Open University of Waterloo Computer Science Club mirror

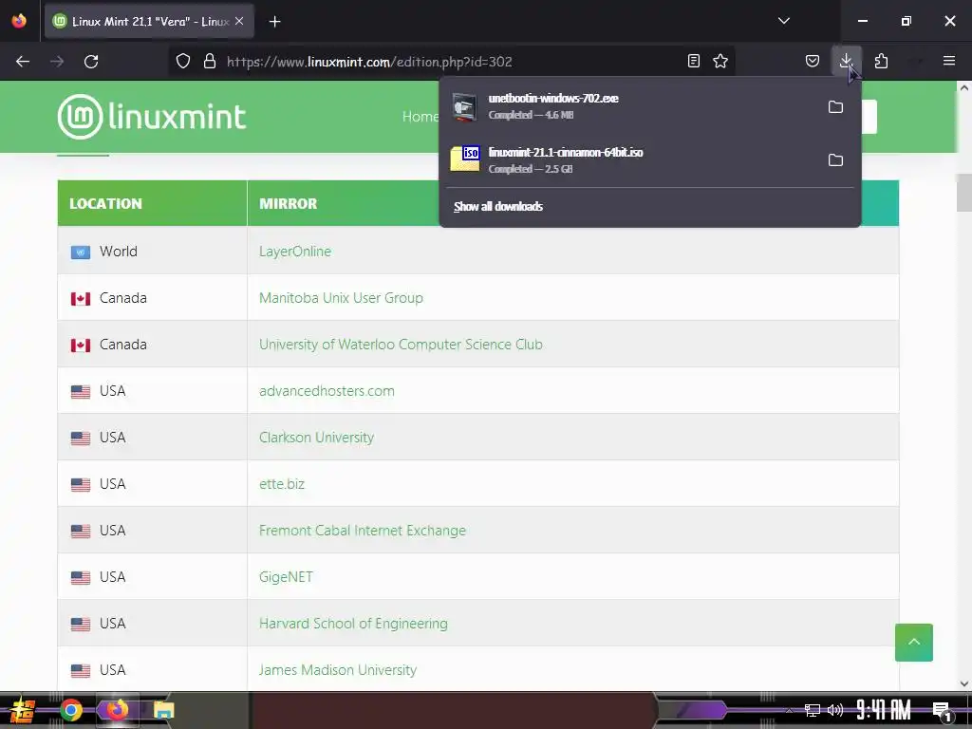[401, 344]
